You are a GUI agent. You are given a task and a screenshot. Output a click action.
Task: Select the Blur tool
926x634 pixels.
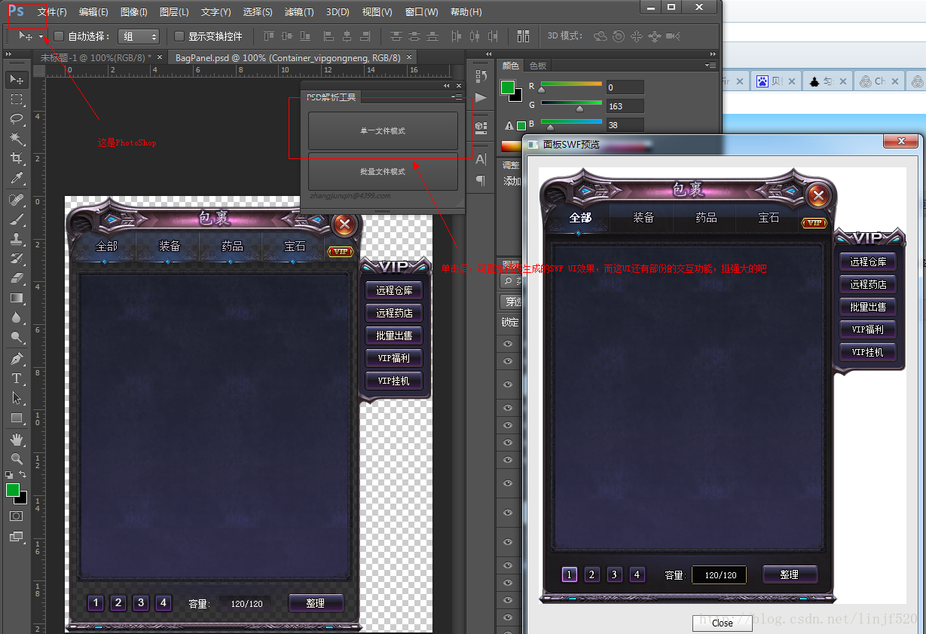[x=17, y=317]
